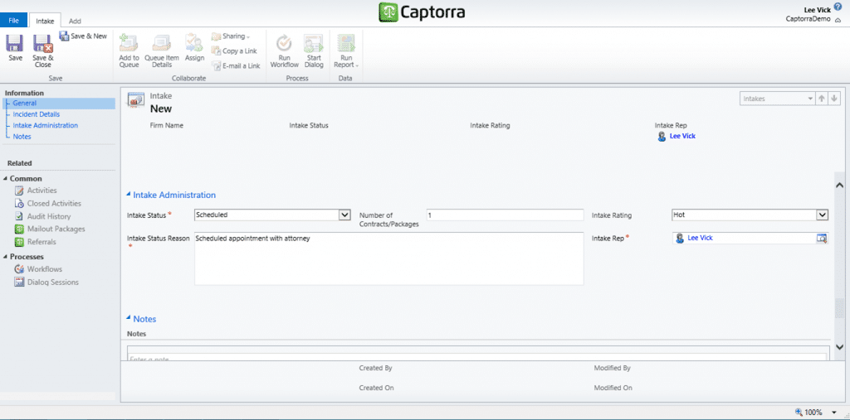Image resolution: width=850 pixels, height=420 pixels.
Task: Click the Save & Close button
Action: [x=43, y=51]
